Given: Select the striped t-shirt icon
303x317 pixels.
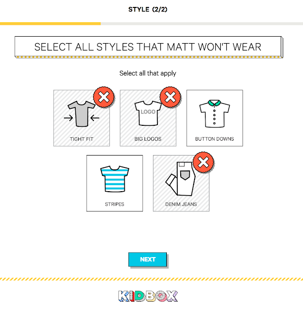Looking at the screenshot, I should tap(114, 179).
